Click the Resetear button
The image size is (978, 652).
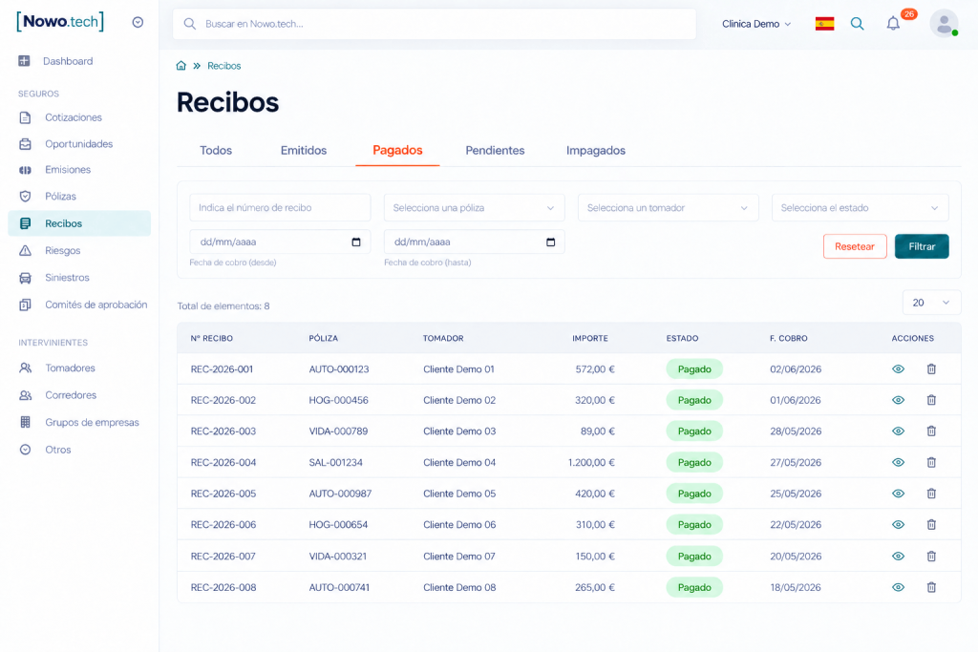(x=855, y=246)
